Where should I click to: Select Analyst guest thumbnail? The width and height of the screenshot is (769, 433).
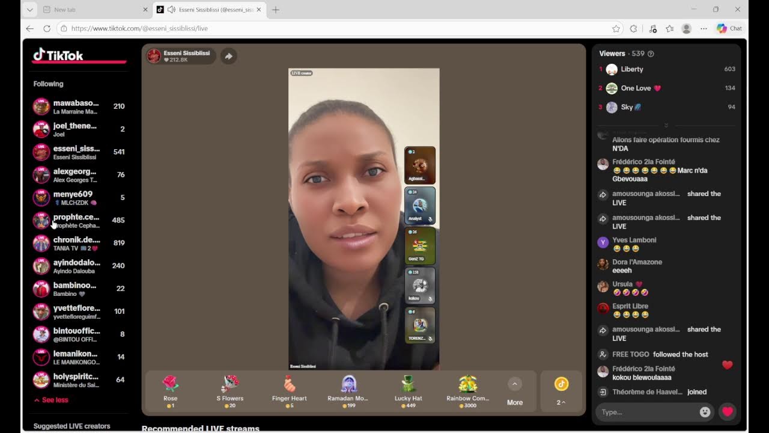tap(420, 205)
